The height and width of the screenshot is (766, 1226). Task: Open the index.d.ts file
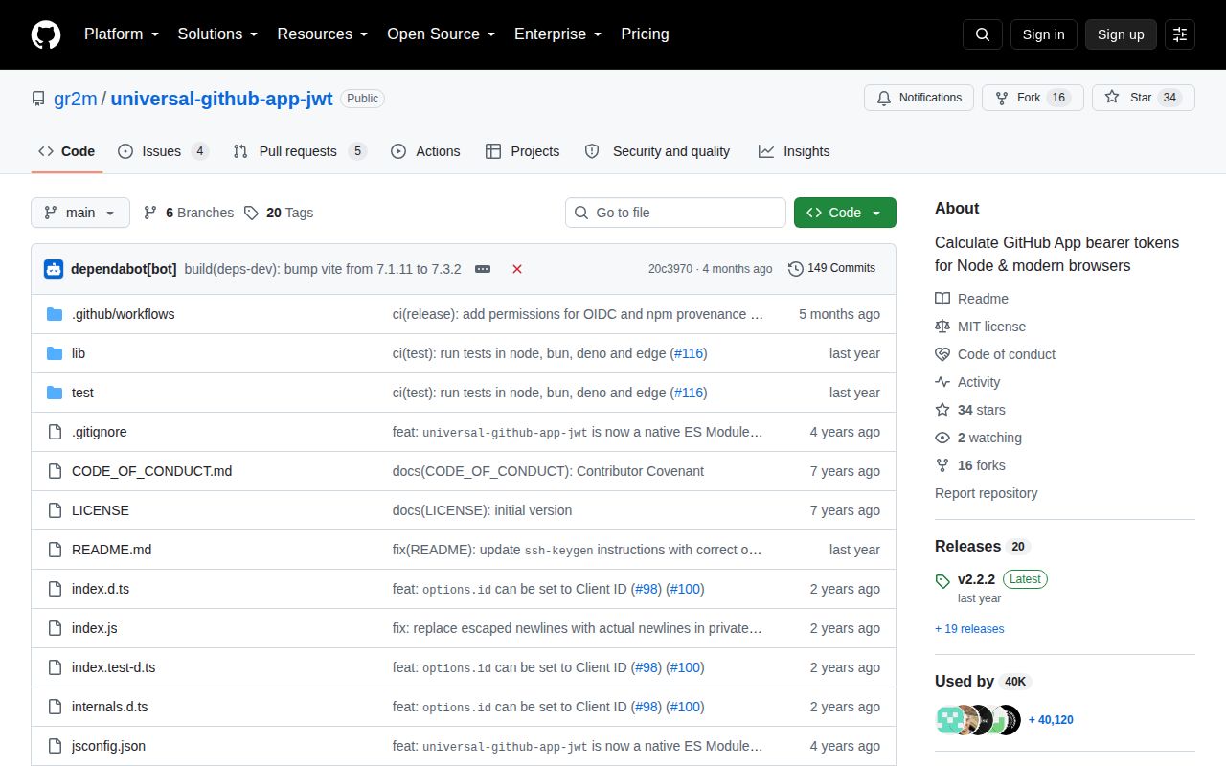pos(101,589)
